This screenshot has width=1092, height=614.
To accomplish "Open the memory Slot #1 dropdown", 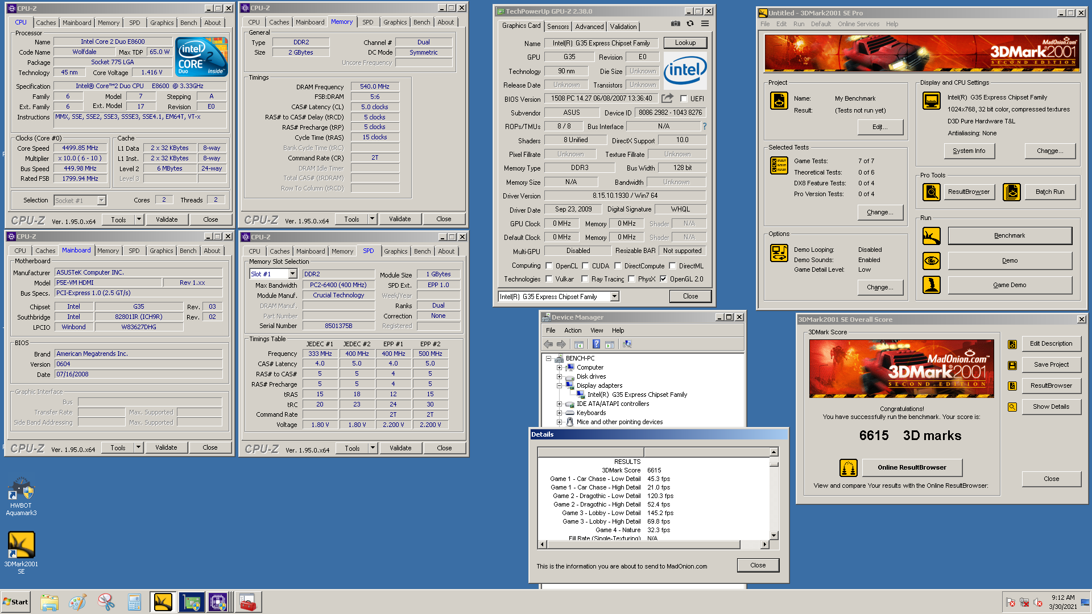I will pos(292,274).
